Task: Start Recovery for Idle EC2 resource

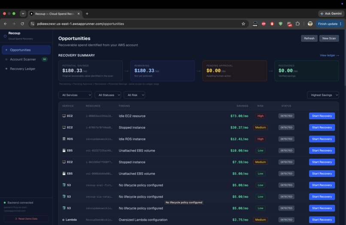Action: [322, 116]
